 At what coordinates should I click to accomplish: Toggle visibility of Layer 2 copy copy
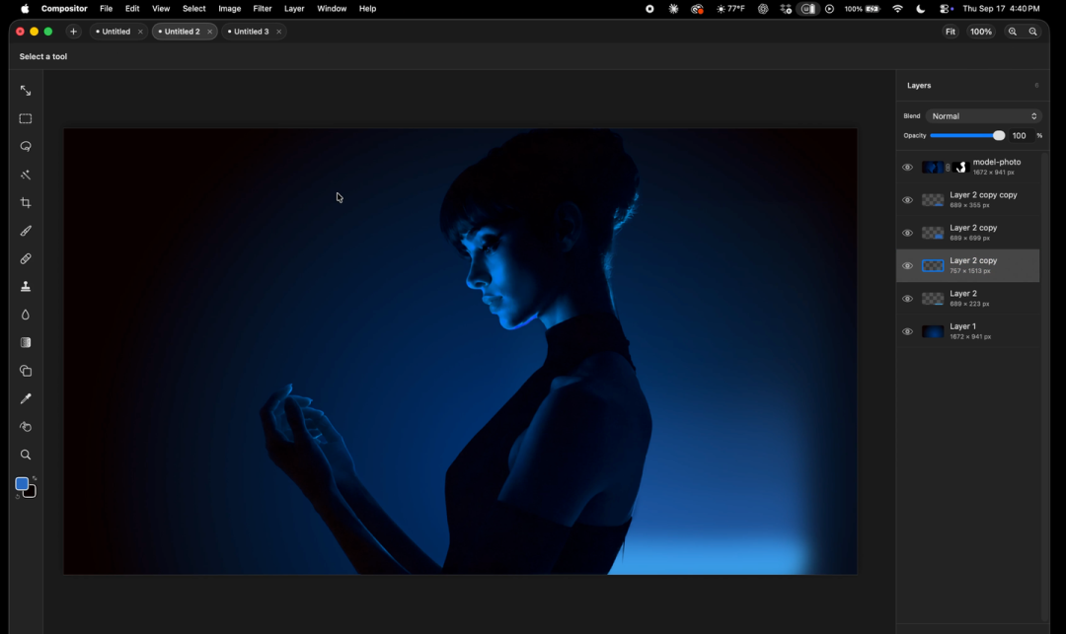[x=907, y=200]
